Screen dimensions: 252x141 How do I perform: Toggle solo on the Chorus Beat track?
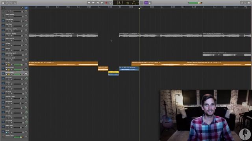9,21
